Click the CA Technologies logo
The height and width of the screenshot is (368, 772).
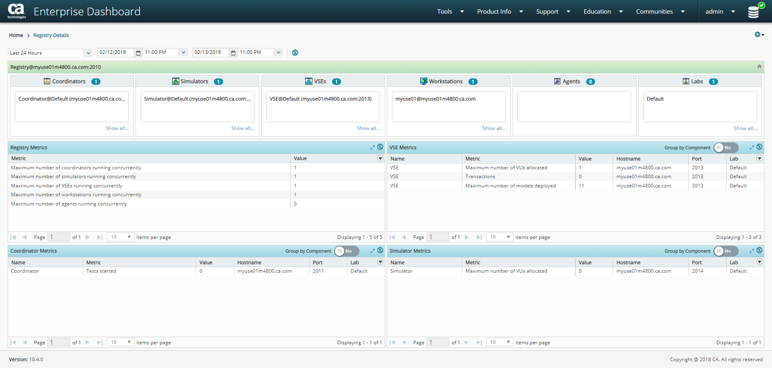tap(16, 11)
